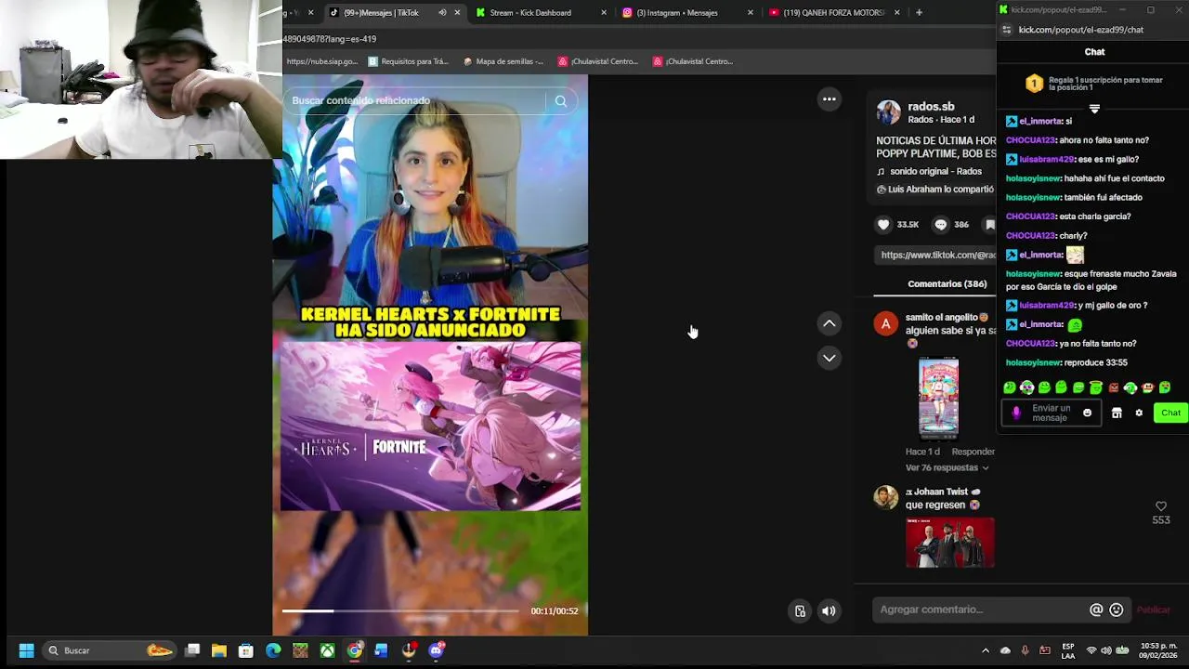This screenshot has width=1189, height=669.
Task: Open Mapa de semillas bookmark
Action: click(503, 62)
